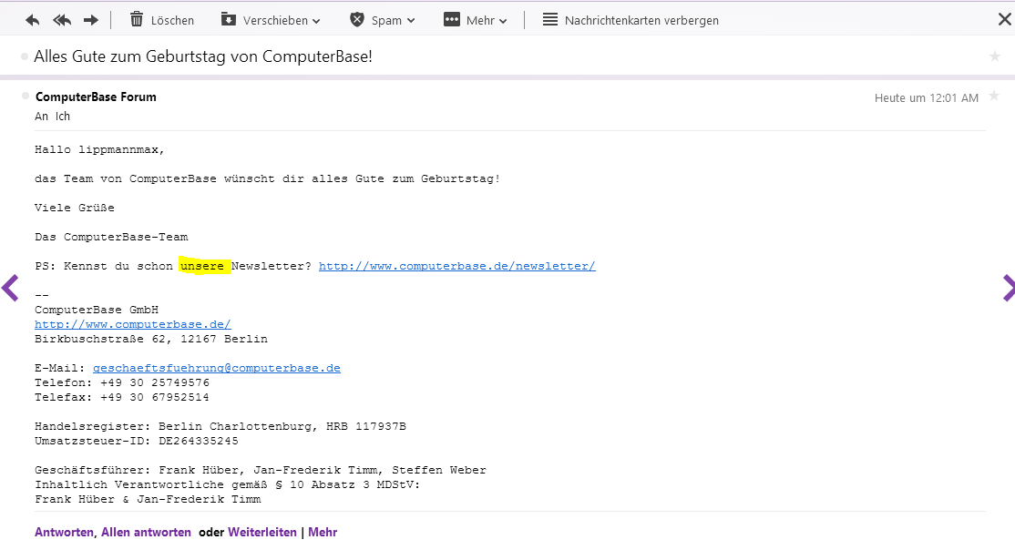
Task: Click the recipient text Ich
Action: [x=63, y=117]
